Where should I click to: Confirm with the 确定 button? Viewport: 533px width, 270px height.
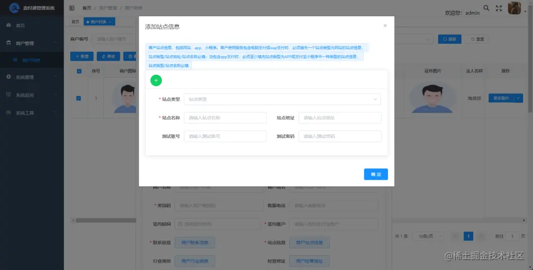[376, 174]
